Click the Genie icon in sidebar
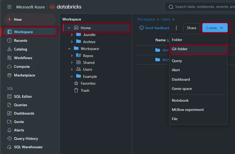The image size is (235, 154). click(x=9, y=122)
